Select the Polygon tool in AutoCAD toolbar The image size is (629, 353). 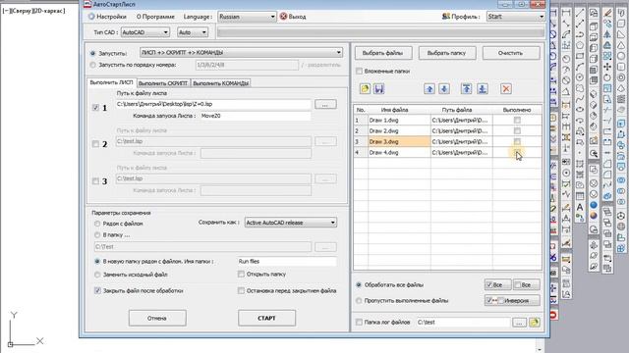click(580, 45)
